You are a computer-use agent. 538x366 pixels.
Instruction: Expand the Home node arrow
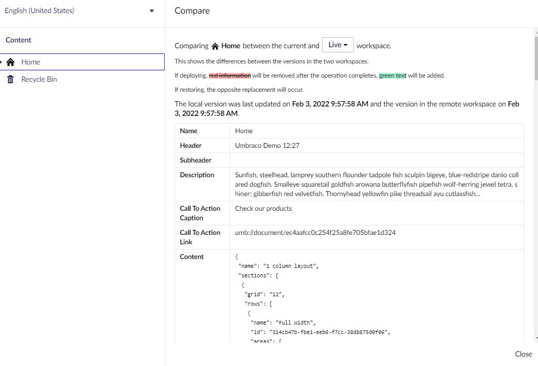tap(2, 62)
